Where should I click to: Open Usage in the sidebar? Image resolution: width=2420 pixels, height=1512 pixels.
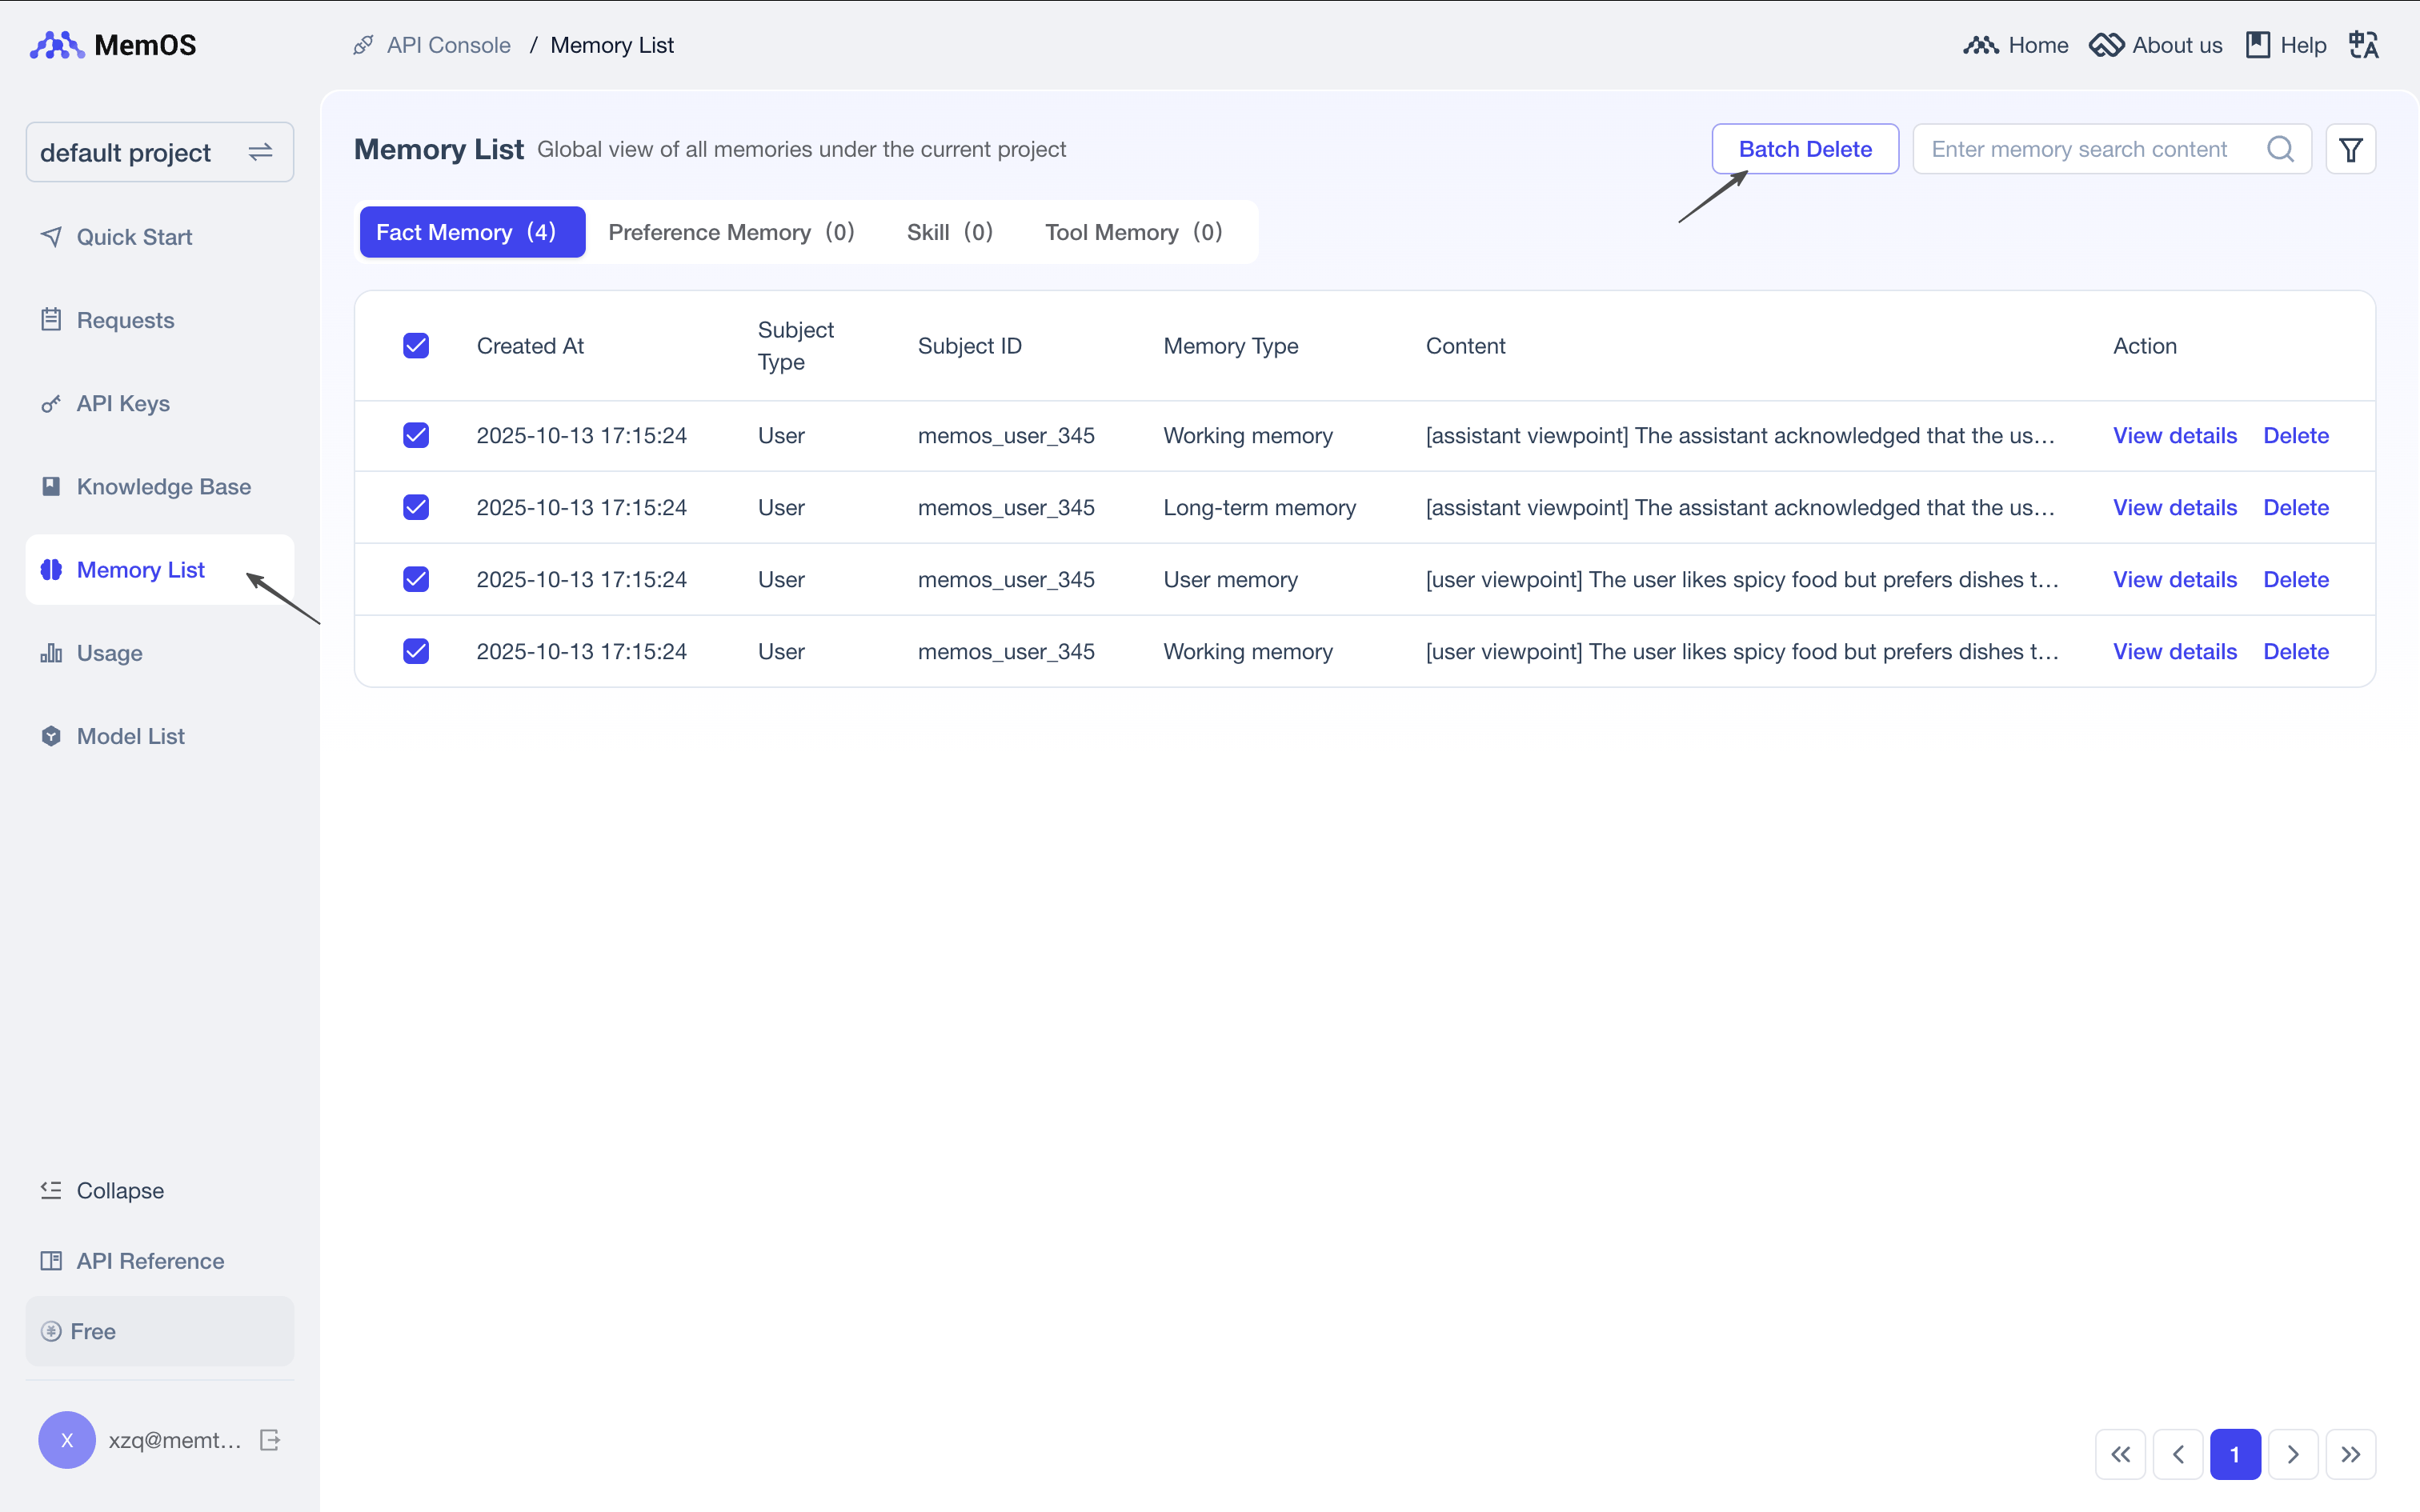[160, 653]
